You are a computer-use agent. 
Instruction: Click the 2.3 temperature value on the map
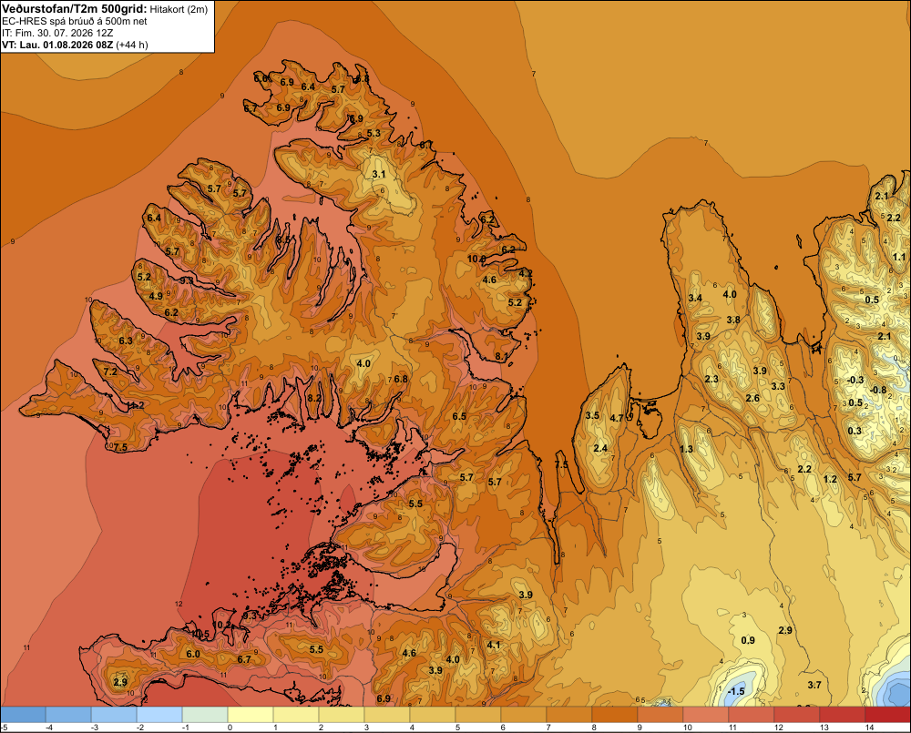[x=711, y=380]
